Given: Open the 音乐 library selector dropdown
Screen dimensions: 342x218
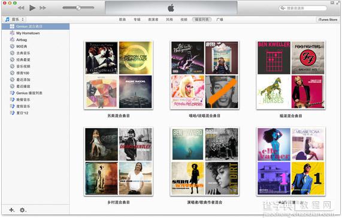Looking at the screenshot, I should point(14,19).
